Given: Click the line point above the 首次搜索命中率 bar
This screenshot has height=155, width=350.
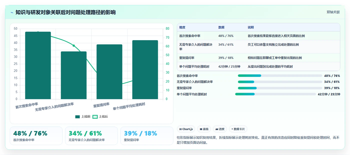Looking at the screenshot, I should point(38,32).
